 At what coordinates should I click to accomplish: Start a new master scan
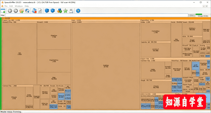coord(34,11)
